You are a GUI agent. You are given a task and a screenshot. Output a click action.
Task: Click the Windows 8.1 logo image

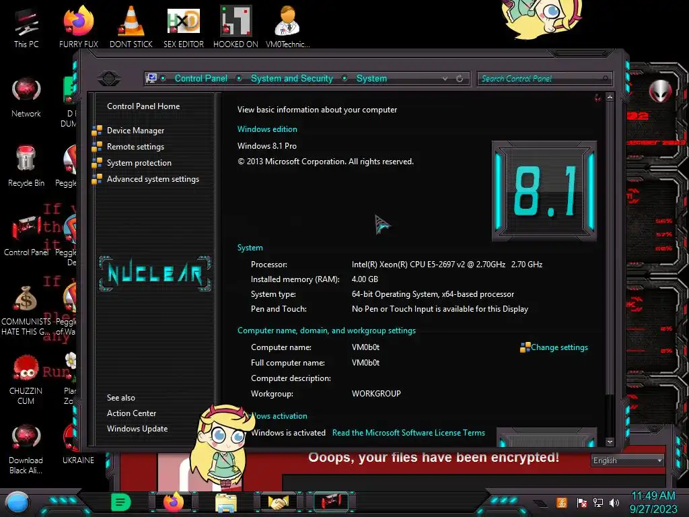[544, 191]
